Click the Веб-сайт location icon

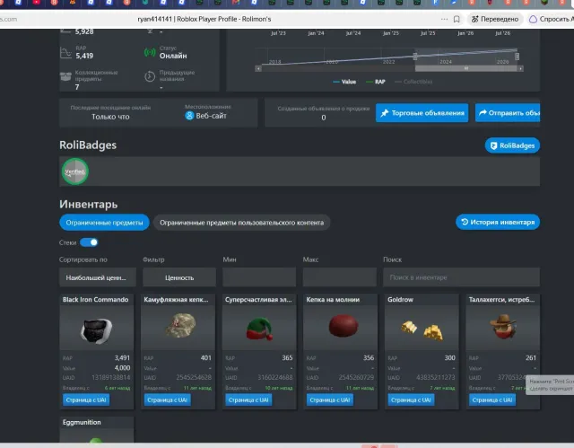[189, 116]
